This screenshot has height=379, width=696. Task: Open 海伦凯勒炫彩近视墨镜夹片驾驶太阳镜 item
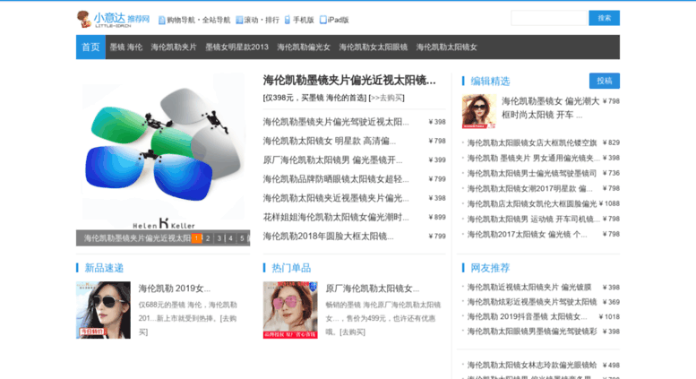tap(532, 302)
